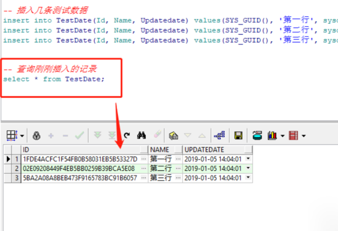338x231 pixels.
Task: Click the ID cell 1FDE4ACFC1F54FB0B58031EB5B53327D
Action: [80, 159]
